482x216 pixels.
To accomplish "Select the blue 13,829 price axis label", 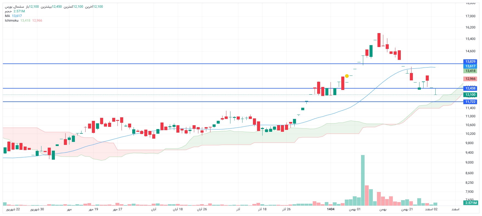I will pos(470,62).
